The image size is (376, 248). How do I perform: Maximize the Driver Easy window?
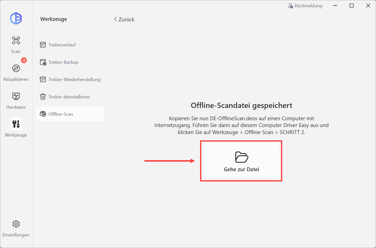[352, 6]
